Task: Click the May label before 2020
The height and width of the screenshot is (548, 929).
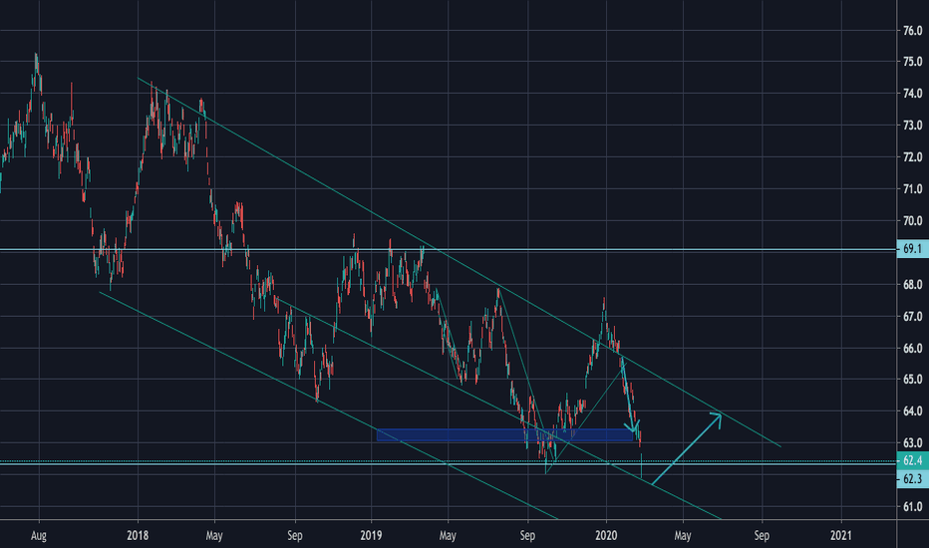Action: [448, 536]
